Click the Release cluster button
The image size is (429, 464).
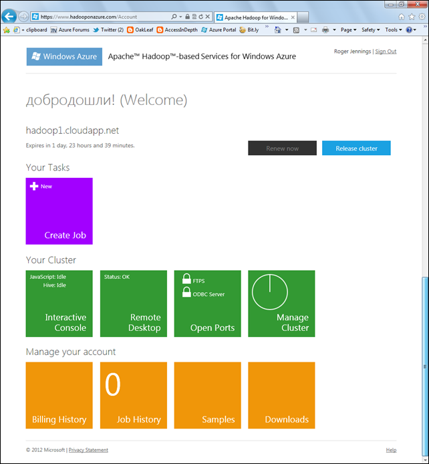(x=356, y=148)
